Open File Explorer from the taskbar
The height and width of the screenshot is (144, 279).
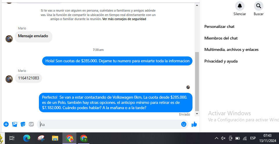[x=55, y=138]
